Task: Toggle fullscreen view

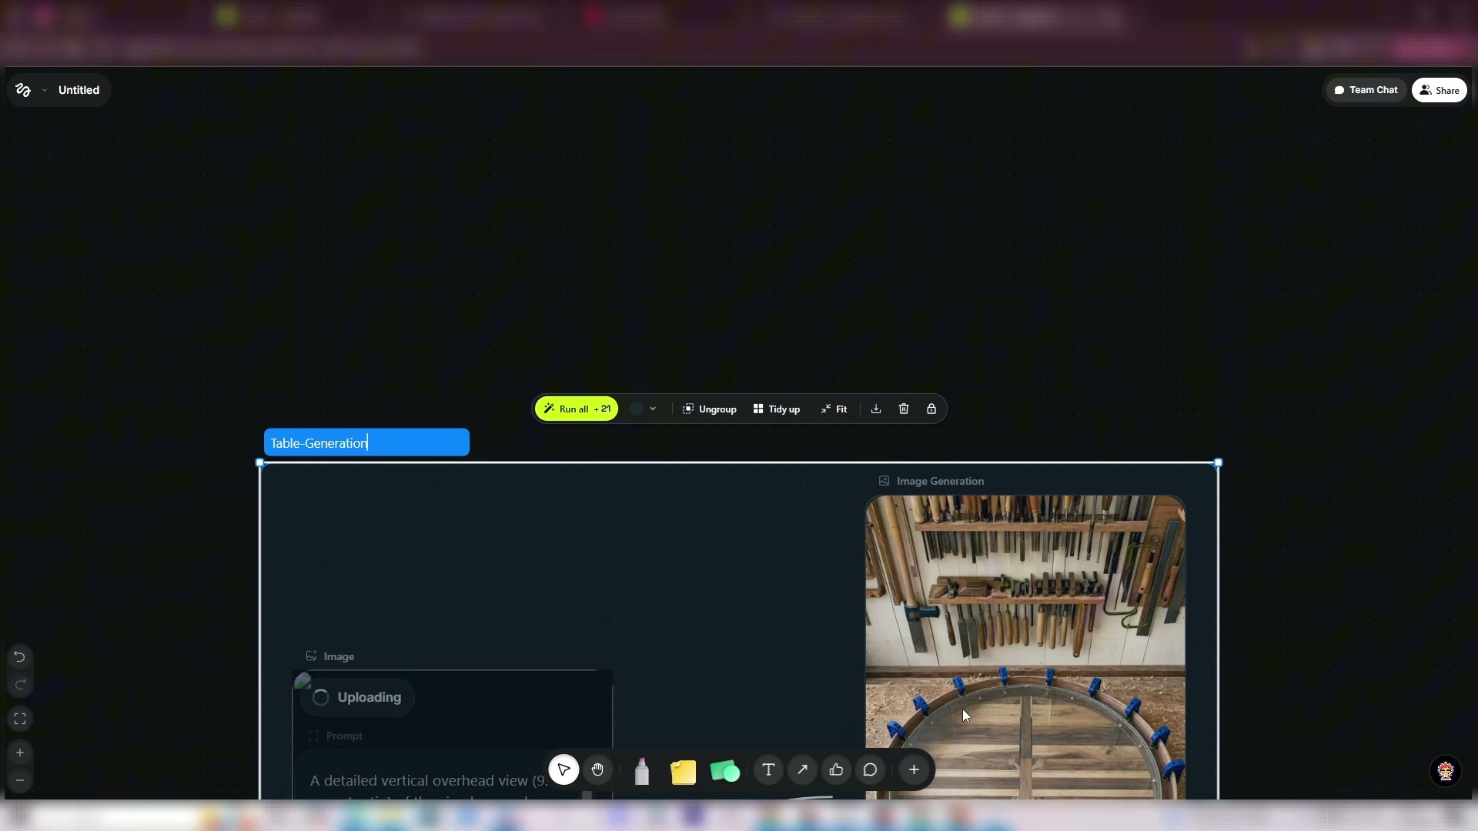Action: point(20,719)
